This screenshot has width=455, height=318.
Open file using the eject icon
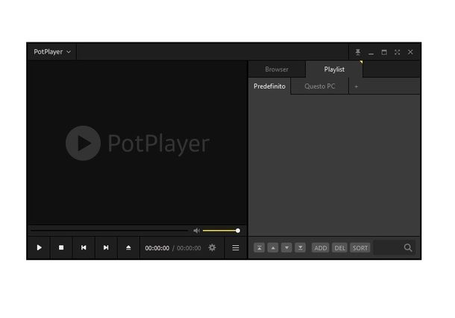coord(128,248)
